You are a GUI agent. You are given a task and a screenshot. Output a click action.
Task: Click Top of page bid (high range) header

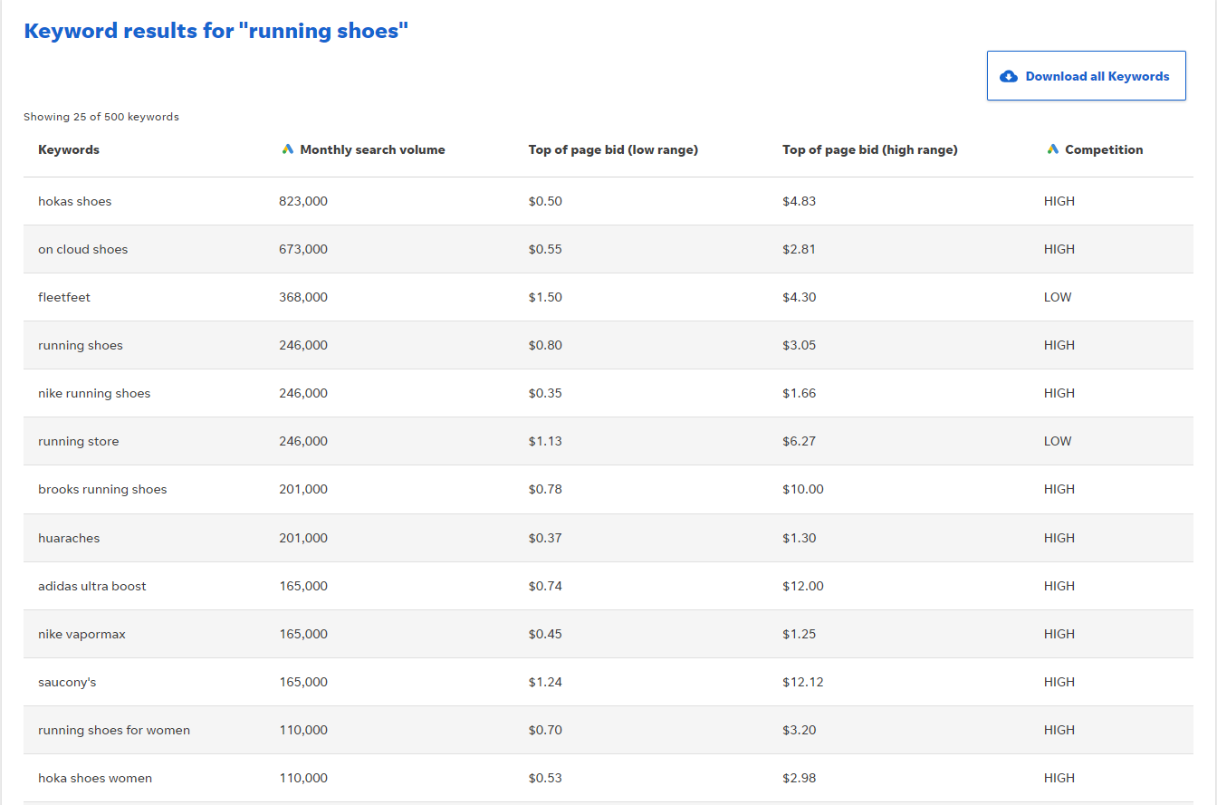[869, 149]
